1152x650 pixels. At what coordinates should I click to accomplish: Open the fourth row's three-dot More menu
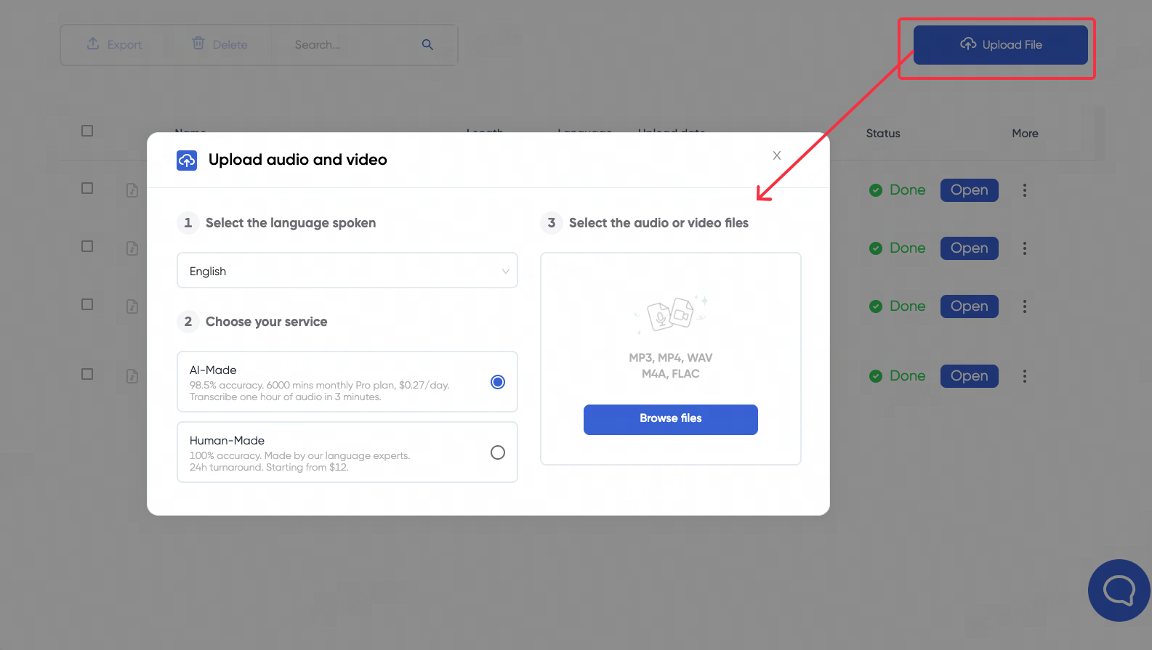click(1025, 376)
